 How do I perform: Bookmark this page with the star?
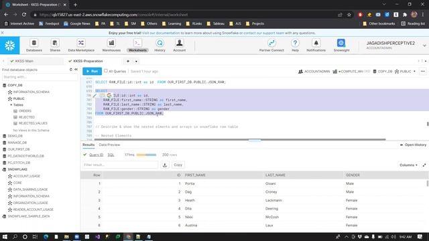point(349,15)
